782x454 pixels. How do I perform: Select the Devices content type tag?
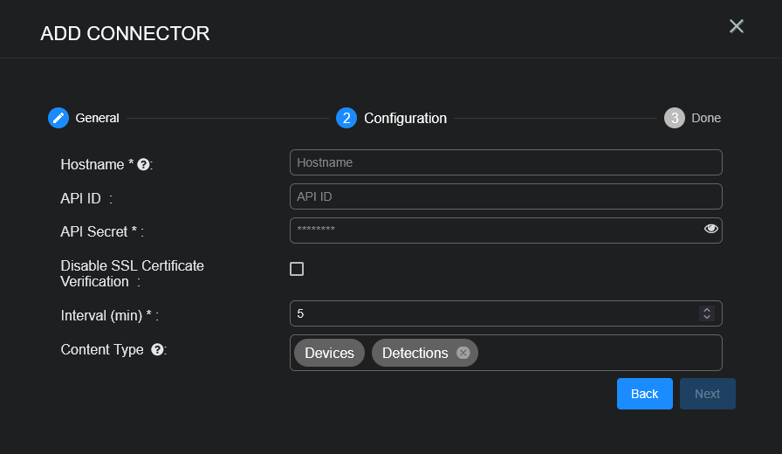tap(329, 353)
